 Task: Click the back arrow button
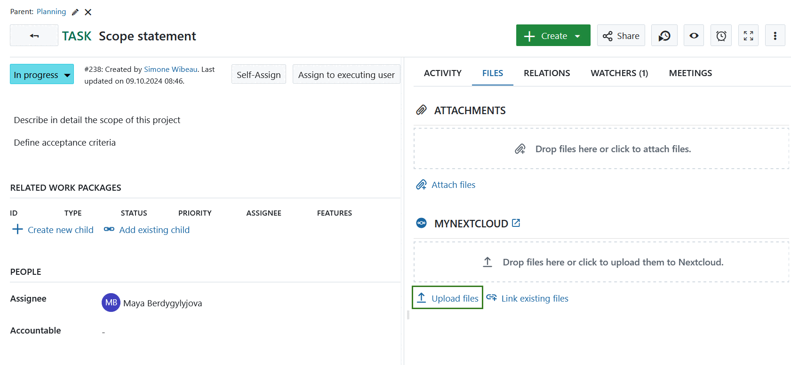[x=34, y=36]
